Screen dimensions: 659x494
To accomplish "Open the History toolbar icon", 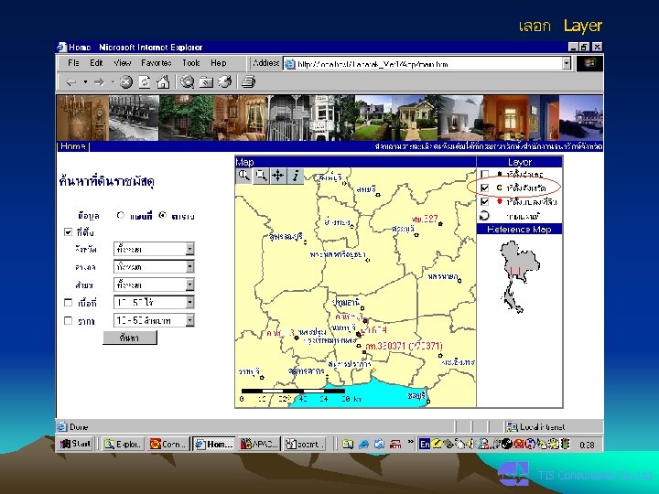I will tap(225, 82).
